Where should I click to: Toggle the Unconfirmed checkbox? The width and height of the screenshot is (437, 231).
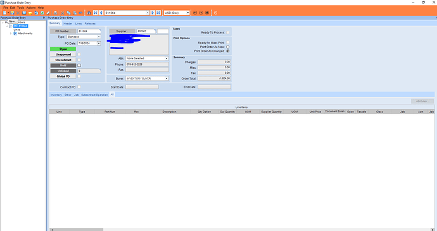pos(79,60)
